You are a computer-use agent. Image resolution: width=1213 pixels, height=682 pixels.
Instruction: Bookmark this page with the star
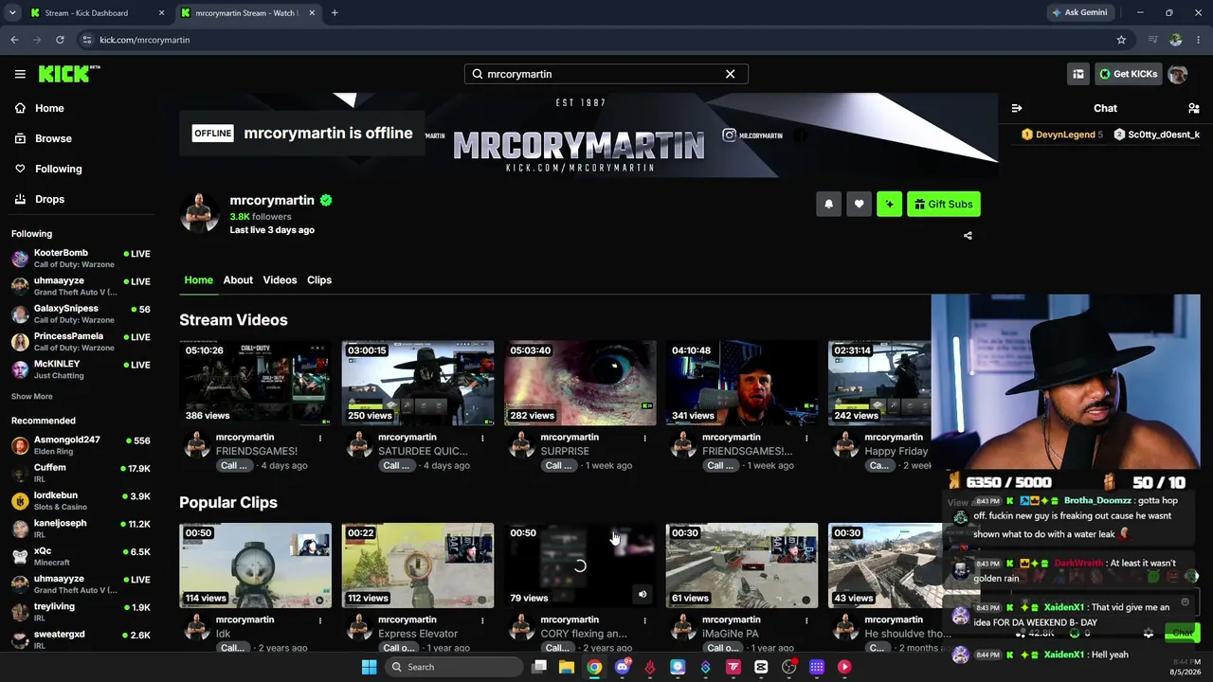1121,40
